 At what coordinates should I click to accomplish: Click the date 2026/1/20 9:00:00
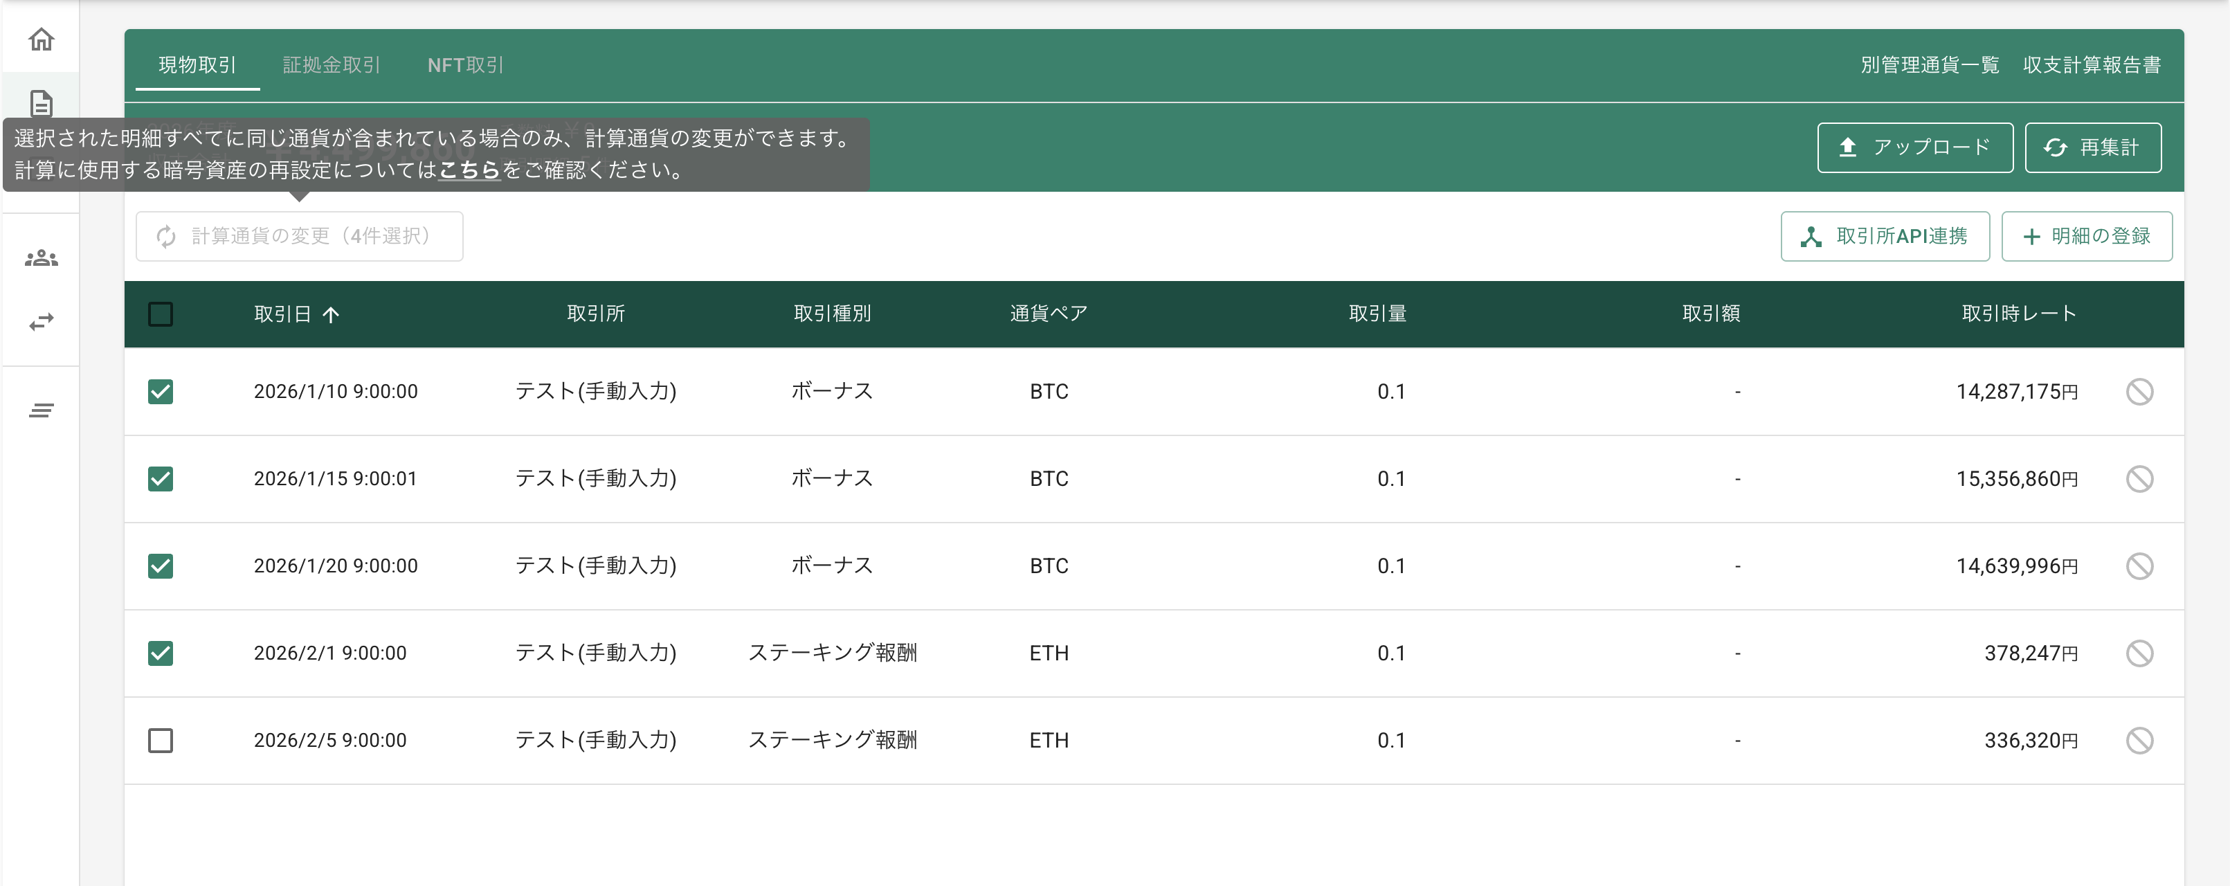point(336,566)
